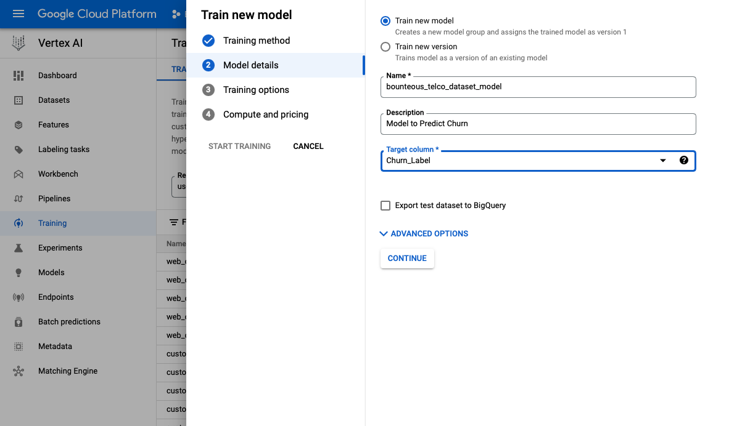729x426 pixels.
Task: Click the Datasets sidebar icon
Action: 19,100
